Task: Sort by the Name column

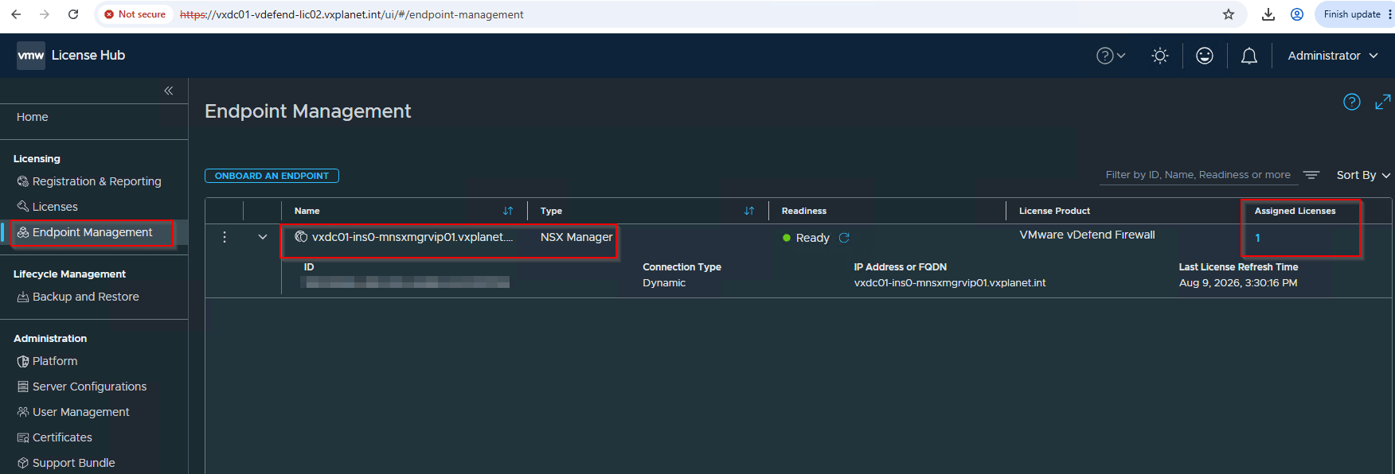Action: point(508,211)
